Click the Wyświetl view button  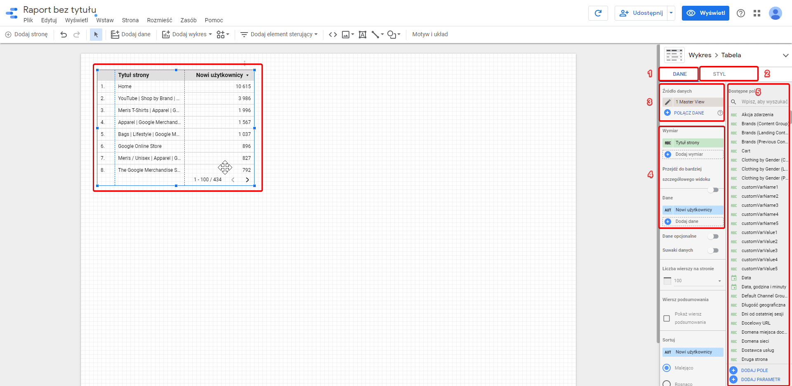click(x=705, y=13)
